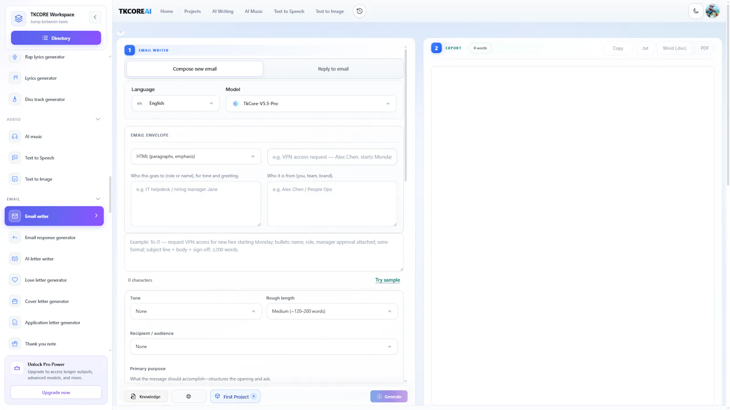Open Text to Speech in top navigation
Viewport: 730px width, 410px height.
click(x=289, y=11)
